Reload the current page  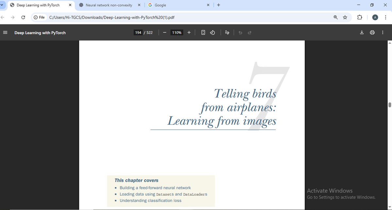23,18
